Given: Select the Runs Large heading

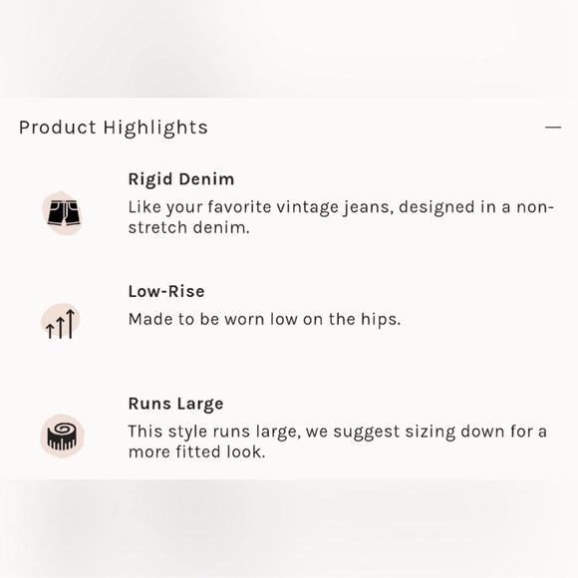Looking at the screenshot, I should [x=175, y=404].
